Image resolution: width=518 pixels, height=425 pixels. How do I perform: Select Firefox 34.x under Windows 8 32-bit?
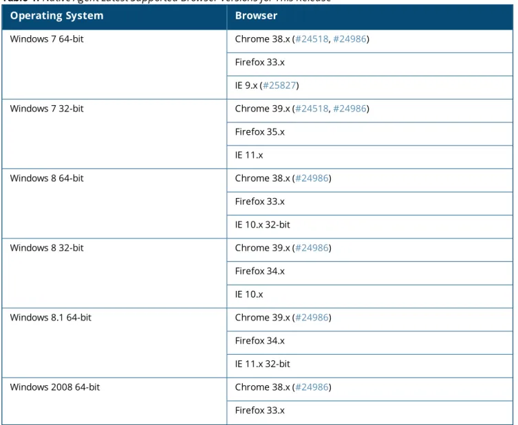[370, 273]
